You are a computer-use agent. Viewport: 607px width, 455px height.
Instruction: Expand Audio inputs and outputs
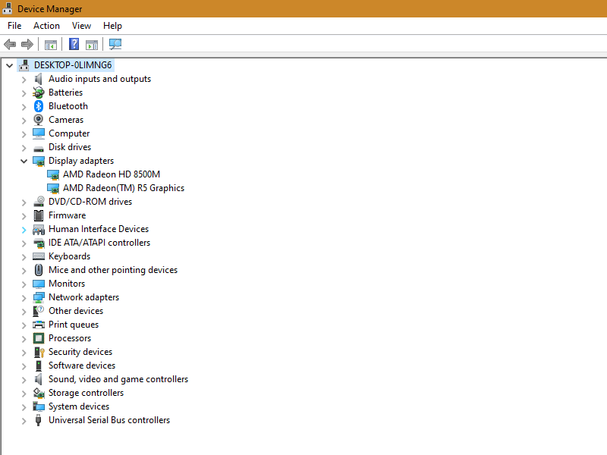tap(24, 80)
